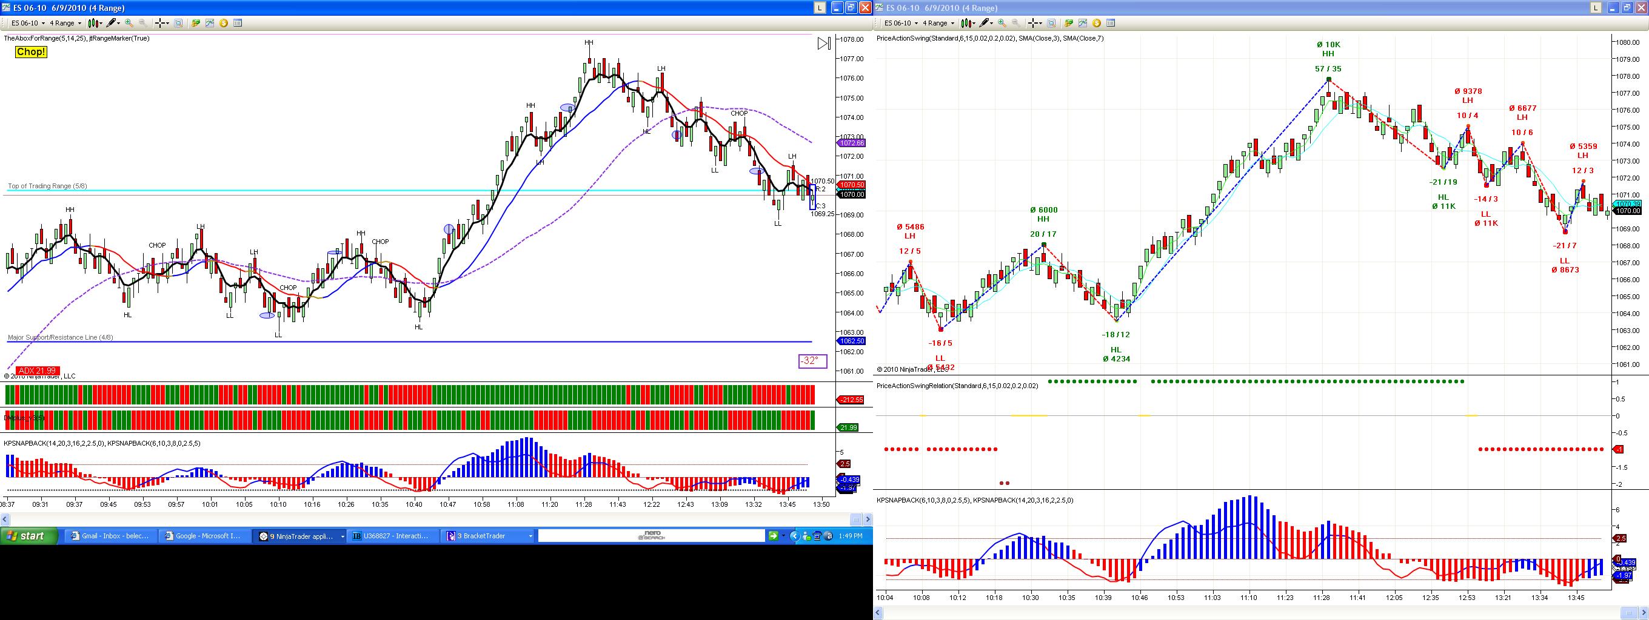Viewport: 1649px width, 620px height.
Task: Open the zoom frame tool in right chart
Action: point(1051,23)
